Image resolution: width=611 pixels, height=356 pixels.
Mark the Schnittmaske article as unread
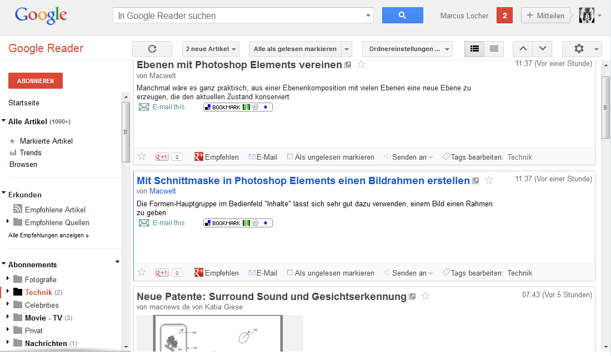pos(330,273)
